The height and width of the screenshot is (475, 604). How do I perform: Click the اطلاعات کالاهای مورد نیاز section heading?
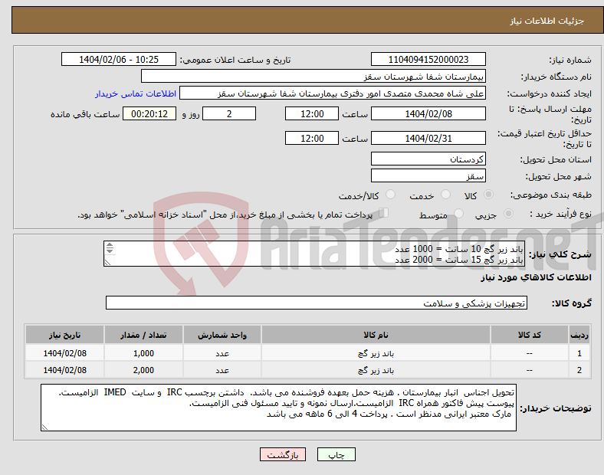click(x=536, y=277)
